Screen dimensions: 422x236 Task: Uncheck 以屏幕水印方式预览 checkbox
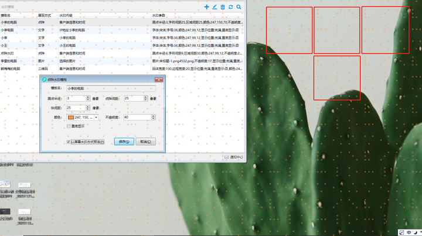(69, 141)
